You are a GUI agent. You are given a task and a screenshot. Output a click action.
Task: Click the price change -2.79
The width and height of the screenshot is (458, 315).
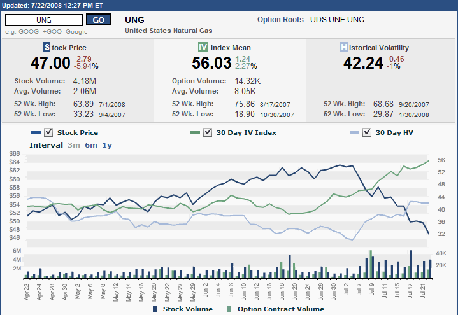83,59
